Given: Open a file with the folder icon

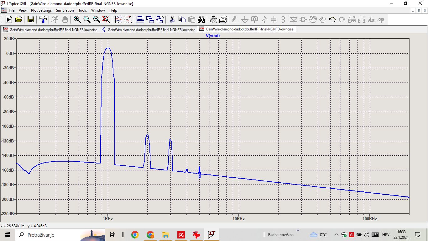Looking at the screenshot, I should [19, 19].
